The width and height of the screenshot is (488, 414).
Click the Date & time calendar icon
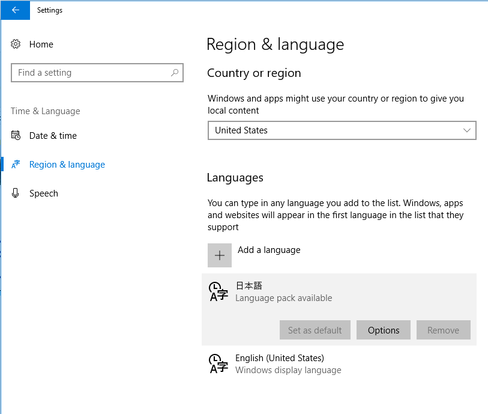[x=16, y=135]
